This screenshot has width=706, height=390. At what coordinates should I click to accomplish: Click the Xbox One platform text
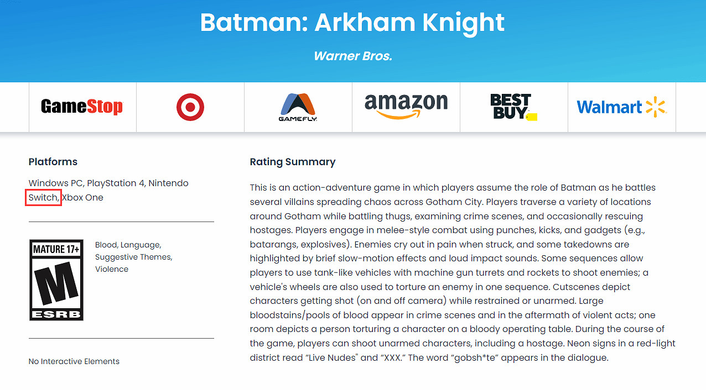pos(82,197)
